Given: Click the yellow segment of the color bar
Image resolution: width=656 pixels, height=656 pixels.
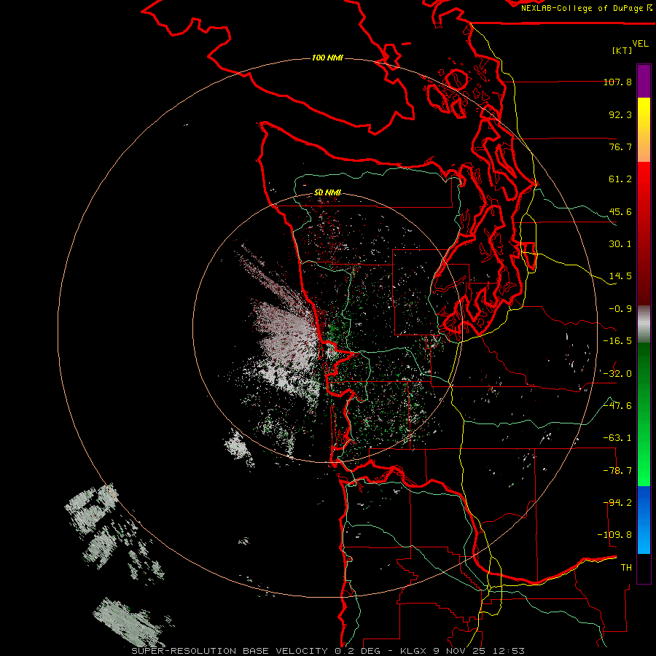Looking at the screenshot, I should (644, 130).
